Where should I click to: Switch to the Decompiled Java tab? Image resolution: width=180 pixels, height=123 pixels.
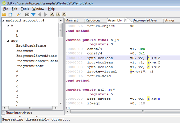coord(145,20)
